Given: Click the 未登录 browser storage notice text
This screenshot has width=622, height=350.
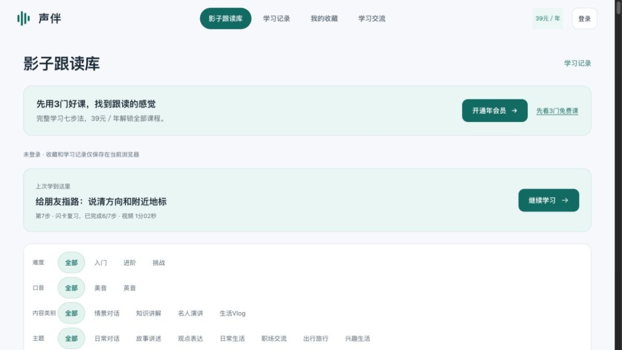Looking at the screenshot, I should tap(81, 155).
